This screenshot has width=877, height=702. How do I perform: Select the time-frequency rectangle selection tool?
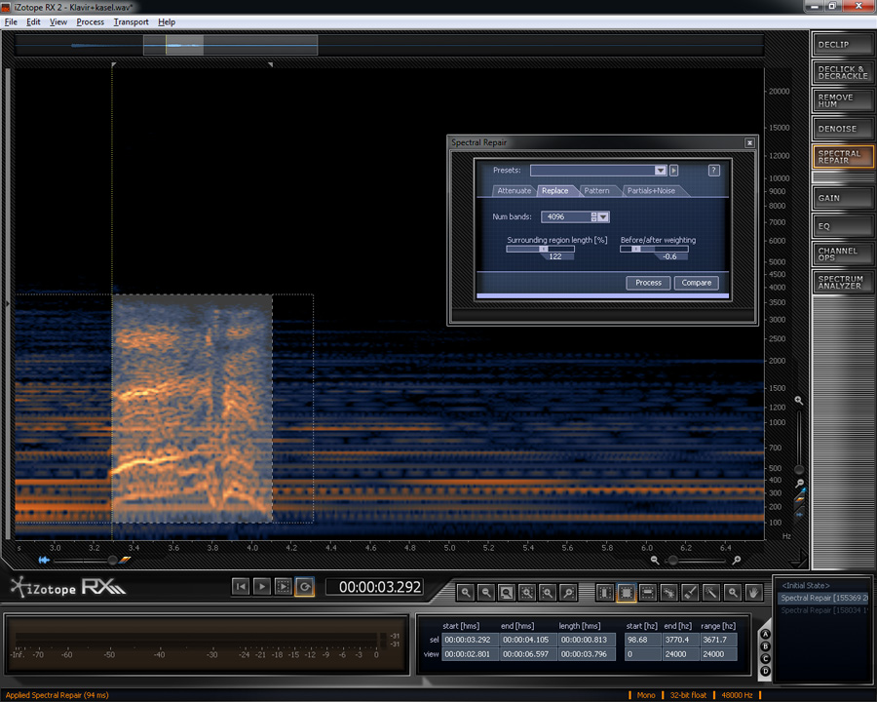click(627, 592)
